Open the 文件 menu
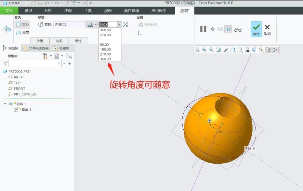Screen dimensions: 303x191 [x=9, y=11]
